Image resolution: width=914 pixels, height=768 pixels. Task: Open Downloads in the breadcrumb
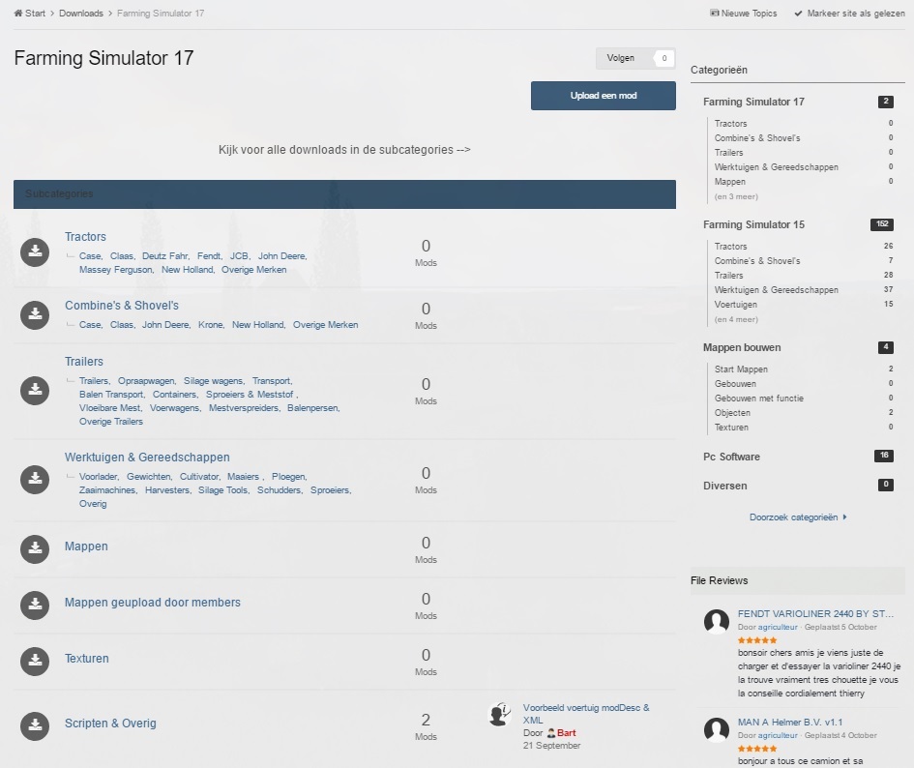(81, 13)
